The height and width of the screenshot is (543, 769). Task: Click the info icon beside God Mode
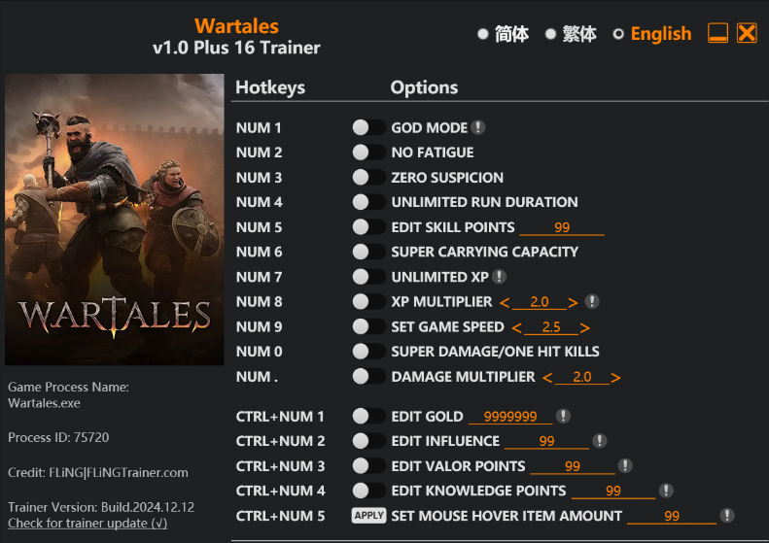(478, 128)
